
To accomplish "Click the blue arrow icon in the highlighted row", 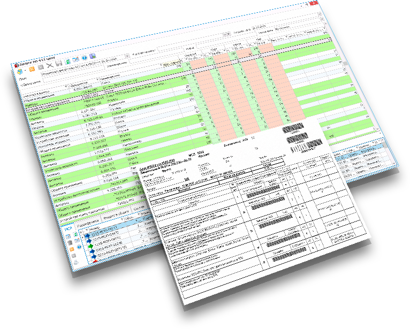I will point(87,236).
